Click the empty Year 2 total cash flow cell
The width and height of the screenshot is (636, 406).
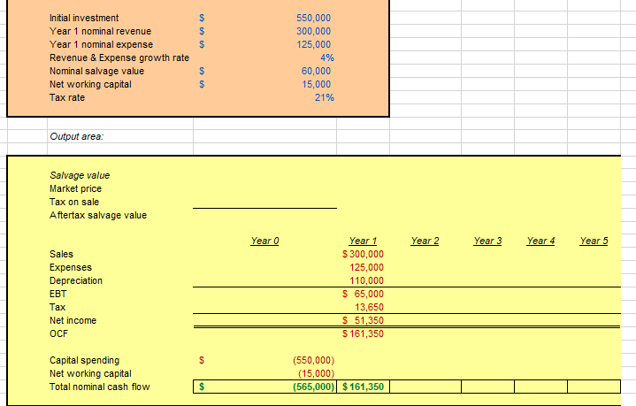pos(425,387)
